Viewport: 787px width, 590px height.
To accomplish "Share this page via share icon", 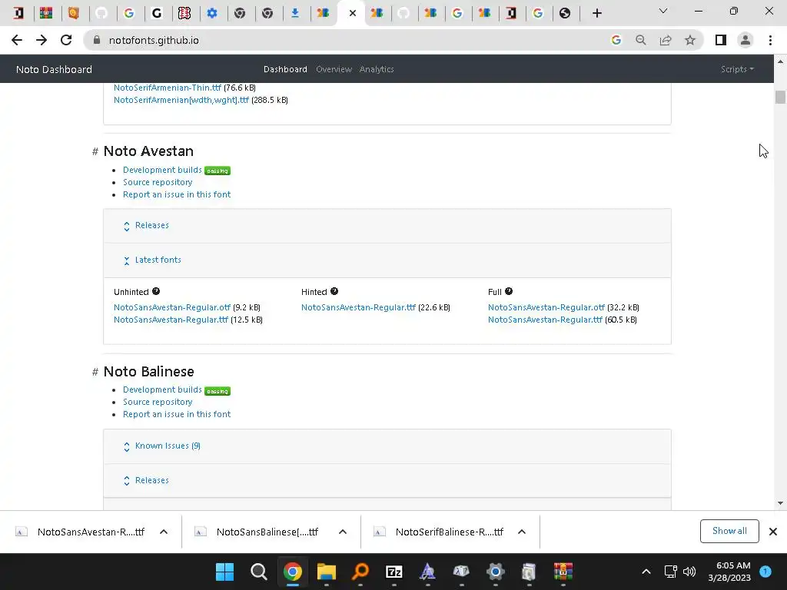I will [x=666, y=40].
